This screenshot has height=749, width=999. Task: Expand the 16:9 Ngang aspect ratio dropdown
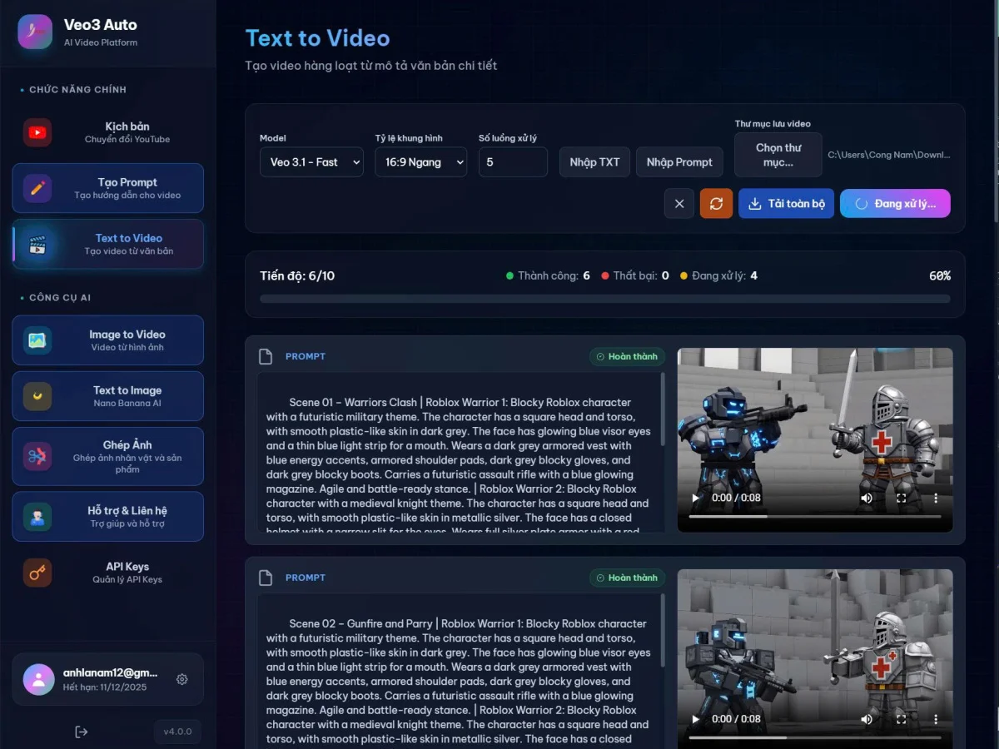pos(420,162)
